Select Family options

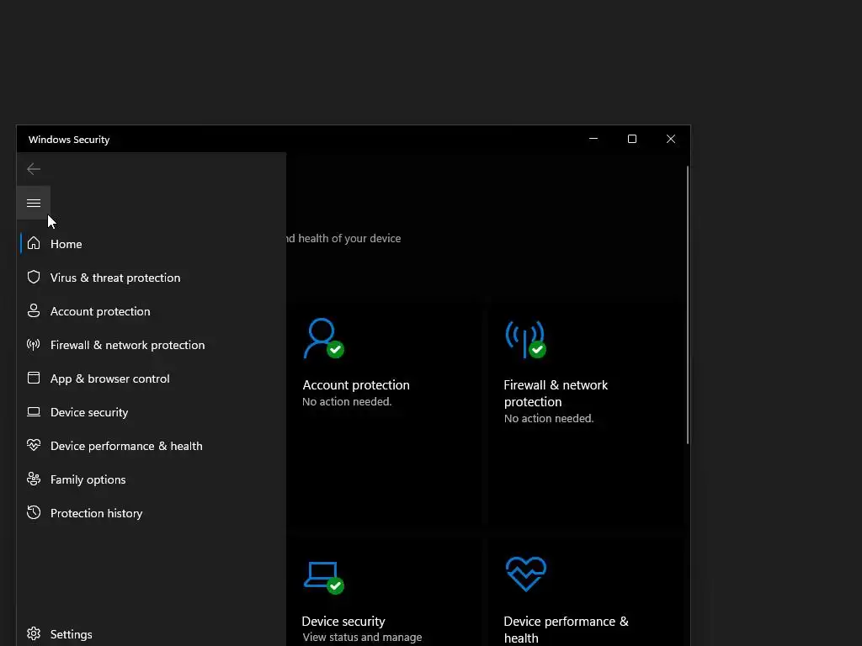coord(152,479)
